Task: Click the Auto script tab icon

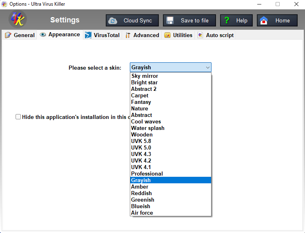Action: (x=200, y=35)
